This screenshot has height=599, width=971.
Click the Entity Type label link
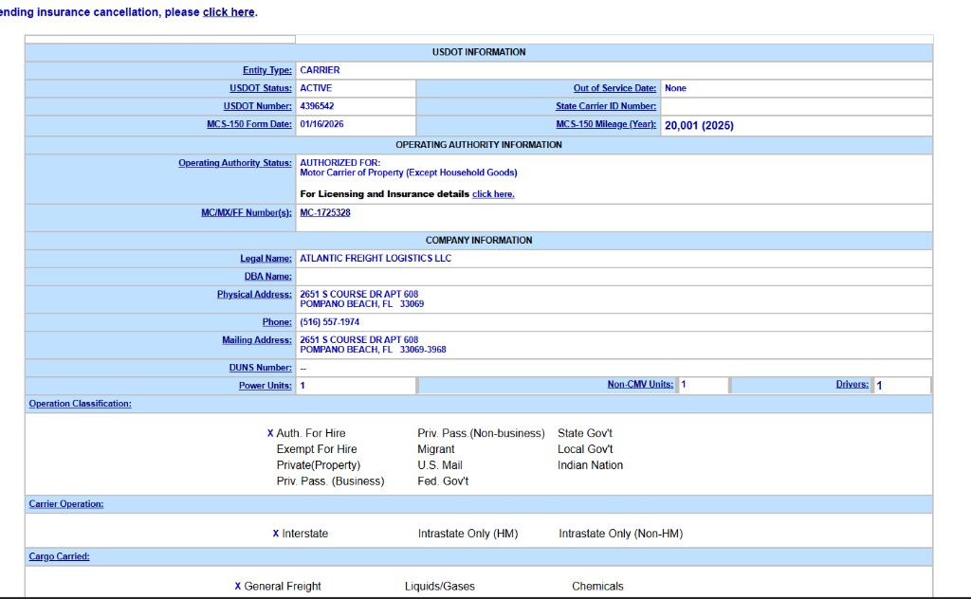266,70
